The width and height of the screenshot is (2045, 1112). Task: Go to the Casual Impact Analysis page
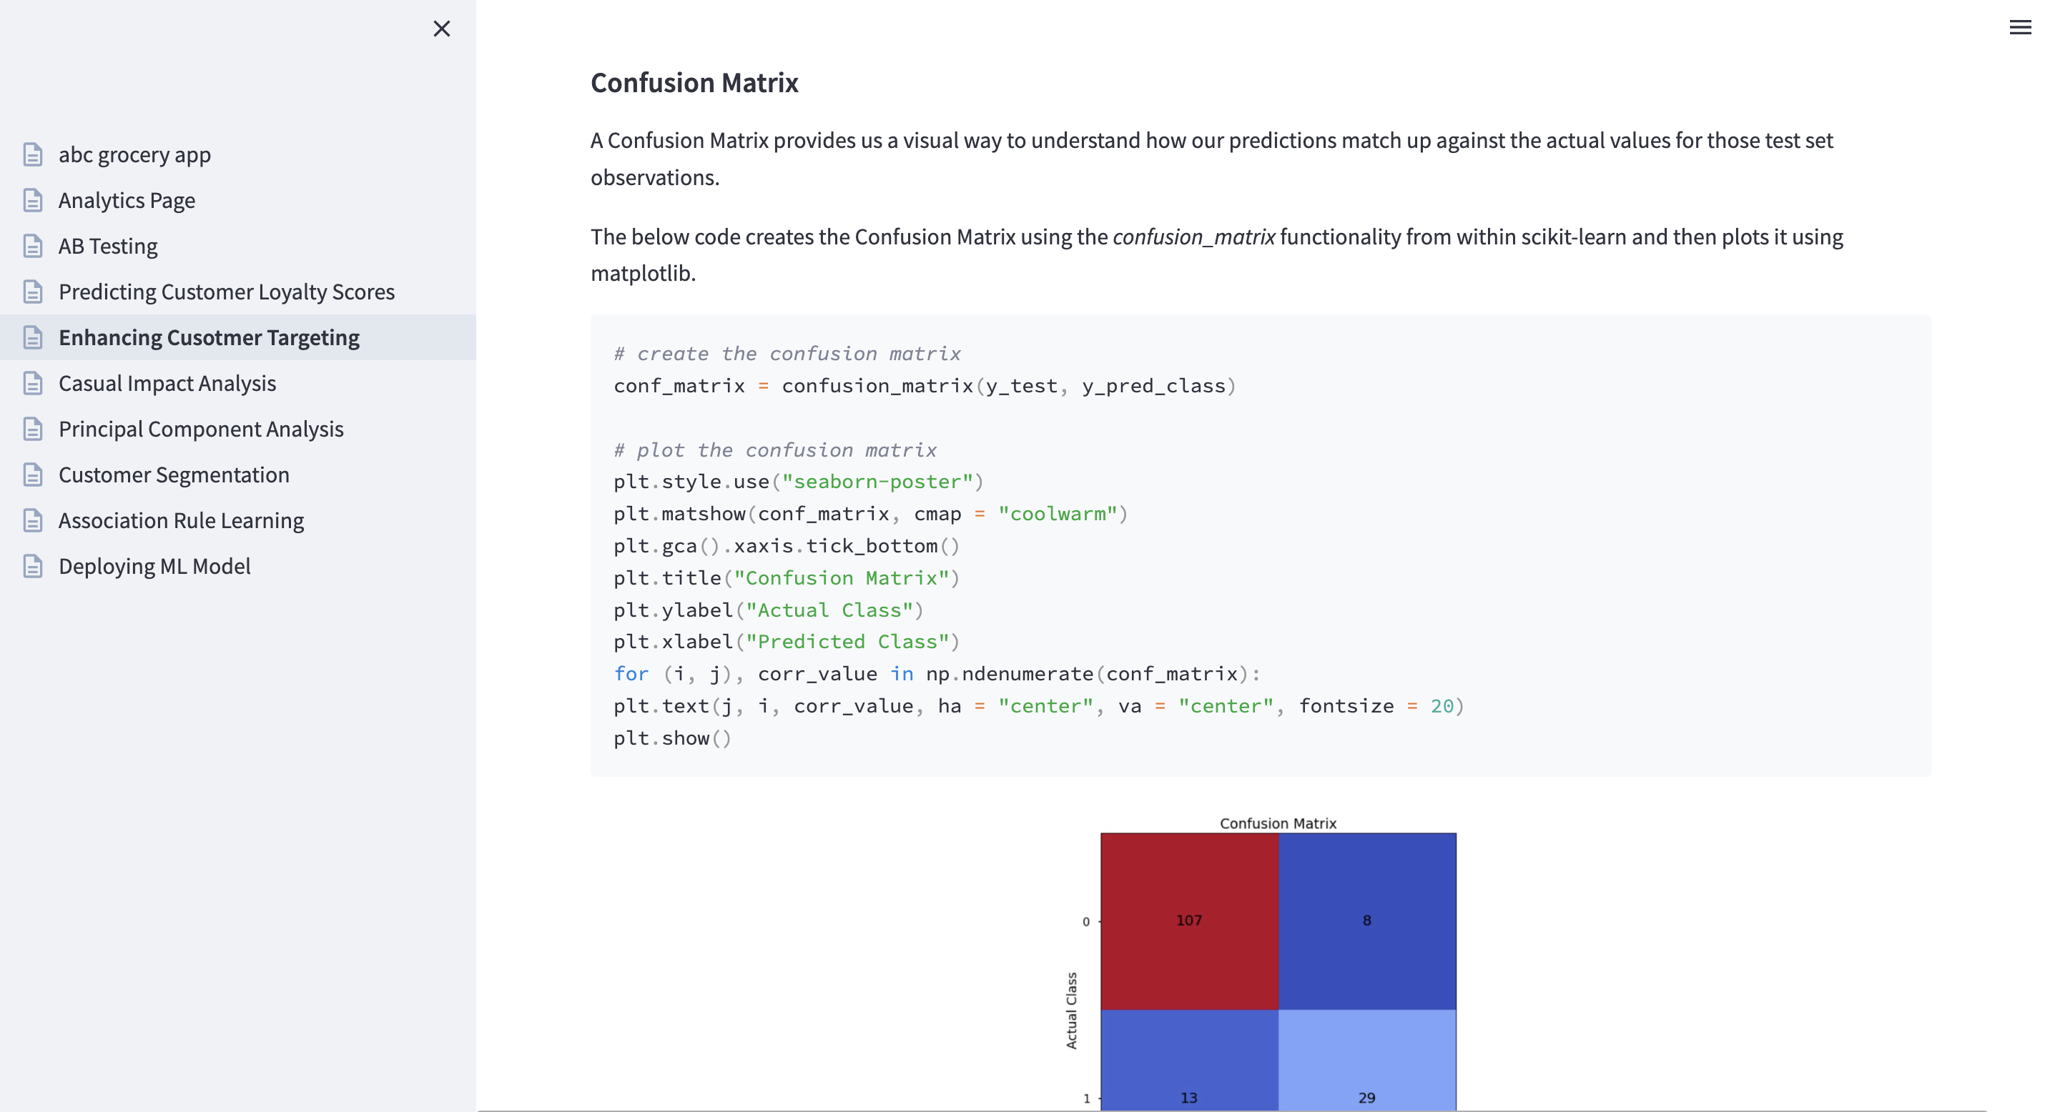click(167, 383)
